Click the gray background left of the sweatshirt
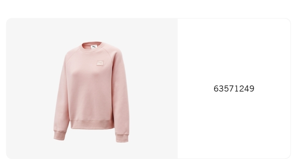Image resolution: width=297 pixels, height=159 pixels. [29, 89]
